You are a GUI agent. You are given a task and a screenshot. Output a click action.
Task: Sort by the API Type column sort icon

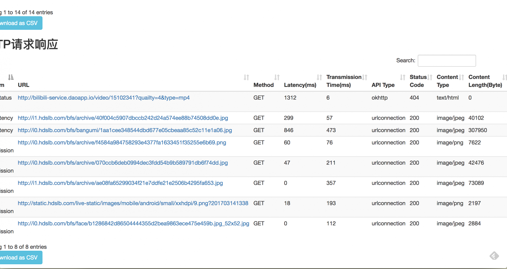click(403, 77)
